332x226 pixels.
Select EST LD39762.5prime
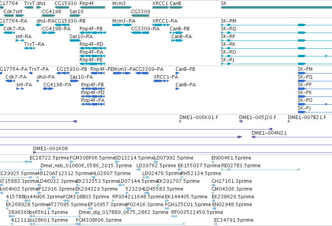(156, 166)
